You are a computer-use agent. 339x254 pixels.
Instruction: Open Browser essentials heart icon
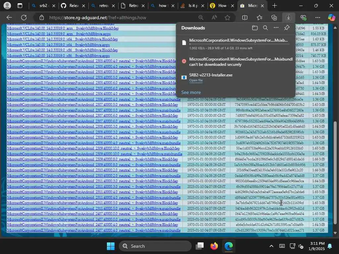(303, 18)
